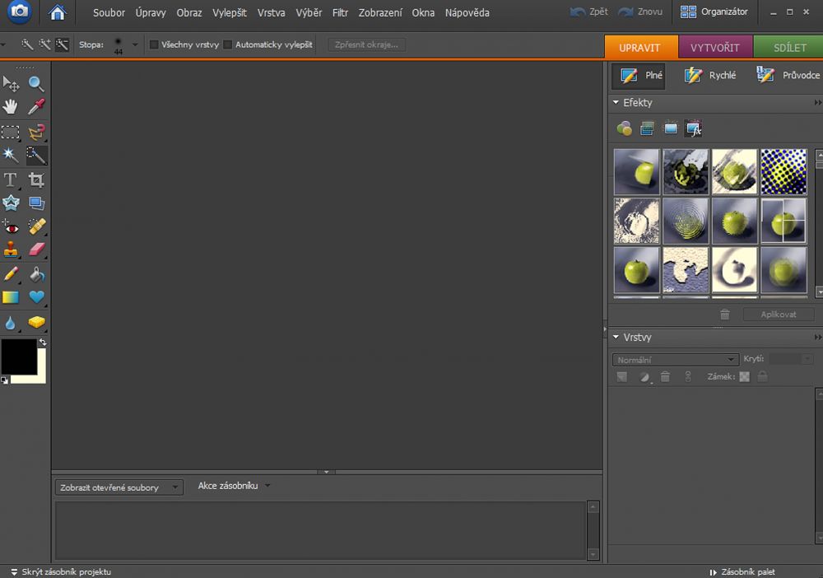Toggle the Automaticky vylepšit checkbox
823x578 pixels.
[228, 44]
